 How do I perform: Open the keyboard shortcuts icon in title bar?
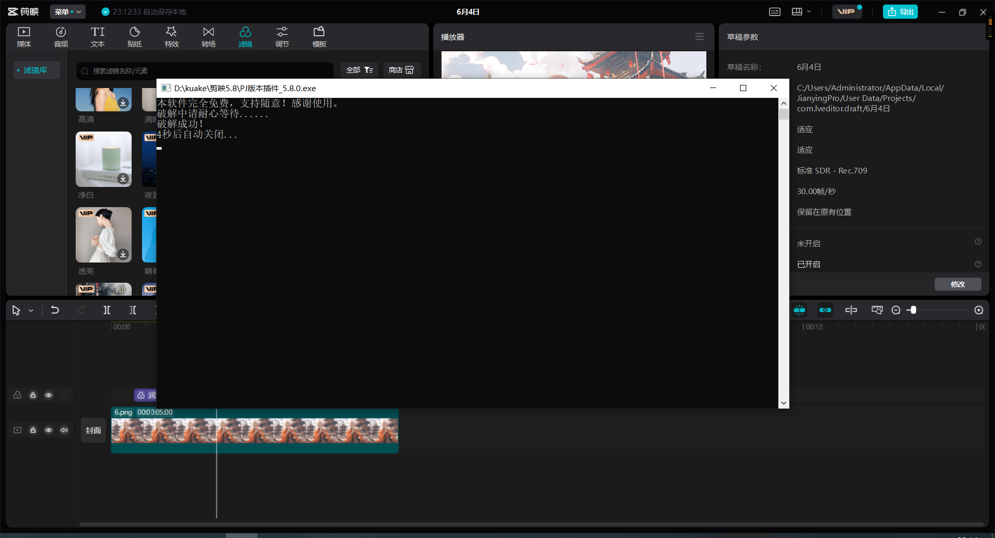click(775, 12)
